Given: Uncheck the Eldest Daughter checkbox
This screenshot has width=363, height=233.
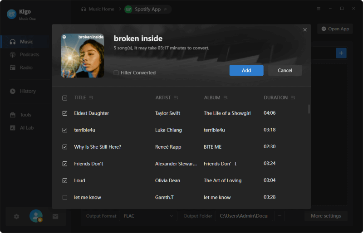Looking at the screenshot, I should click(x=65, y=113).
